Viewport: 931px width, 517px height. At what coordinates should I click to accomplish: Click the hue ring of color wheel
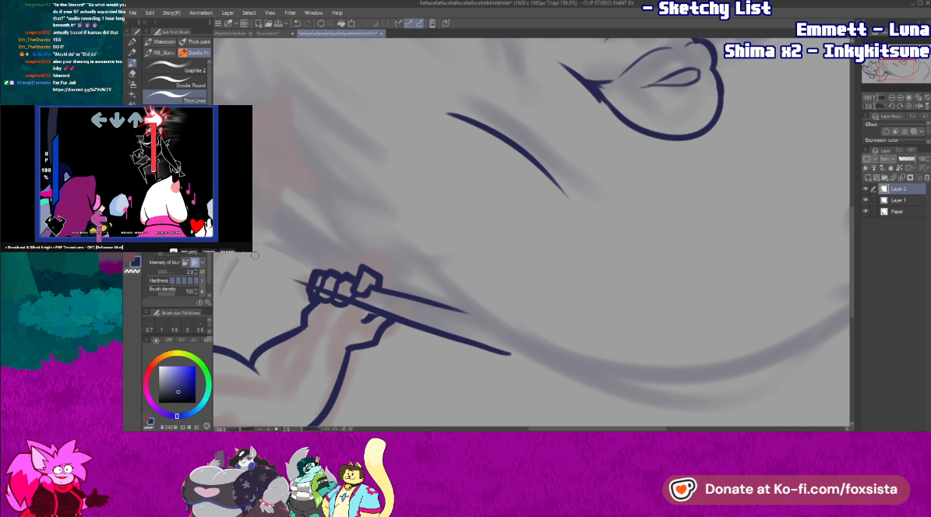click(177, 353)
